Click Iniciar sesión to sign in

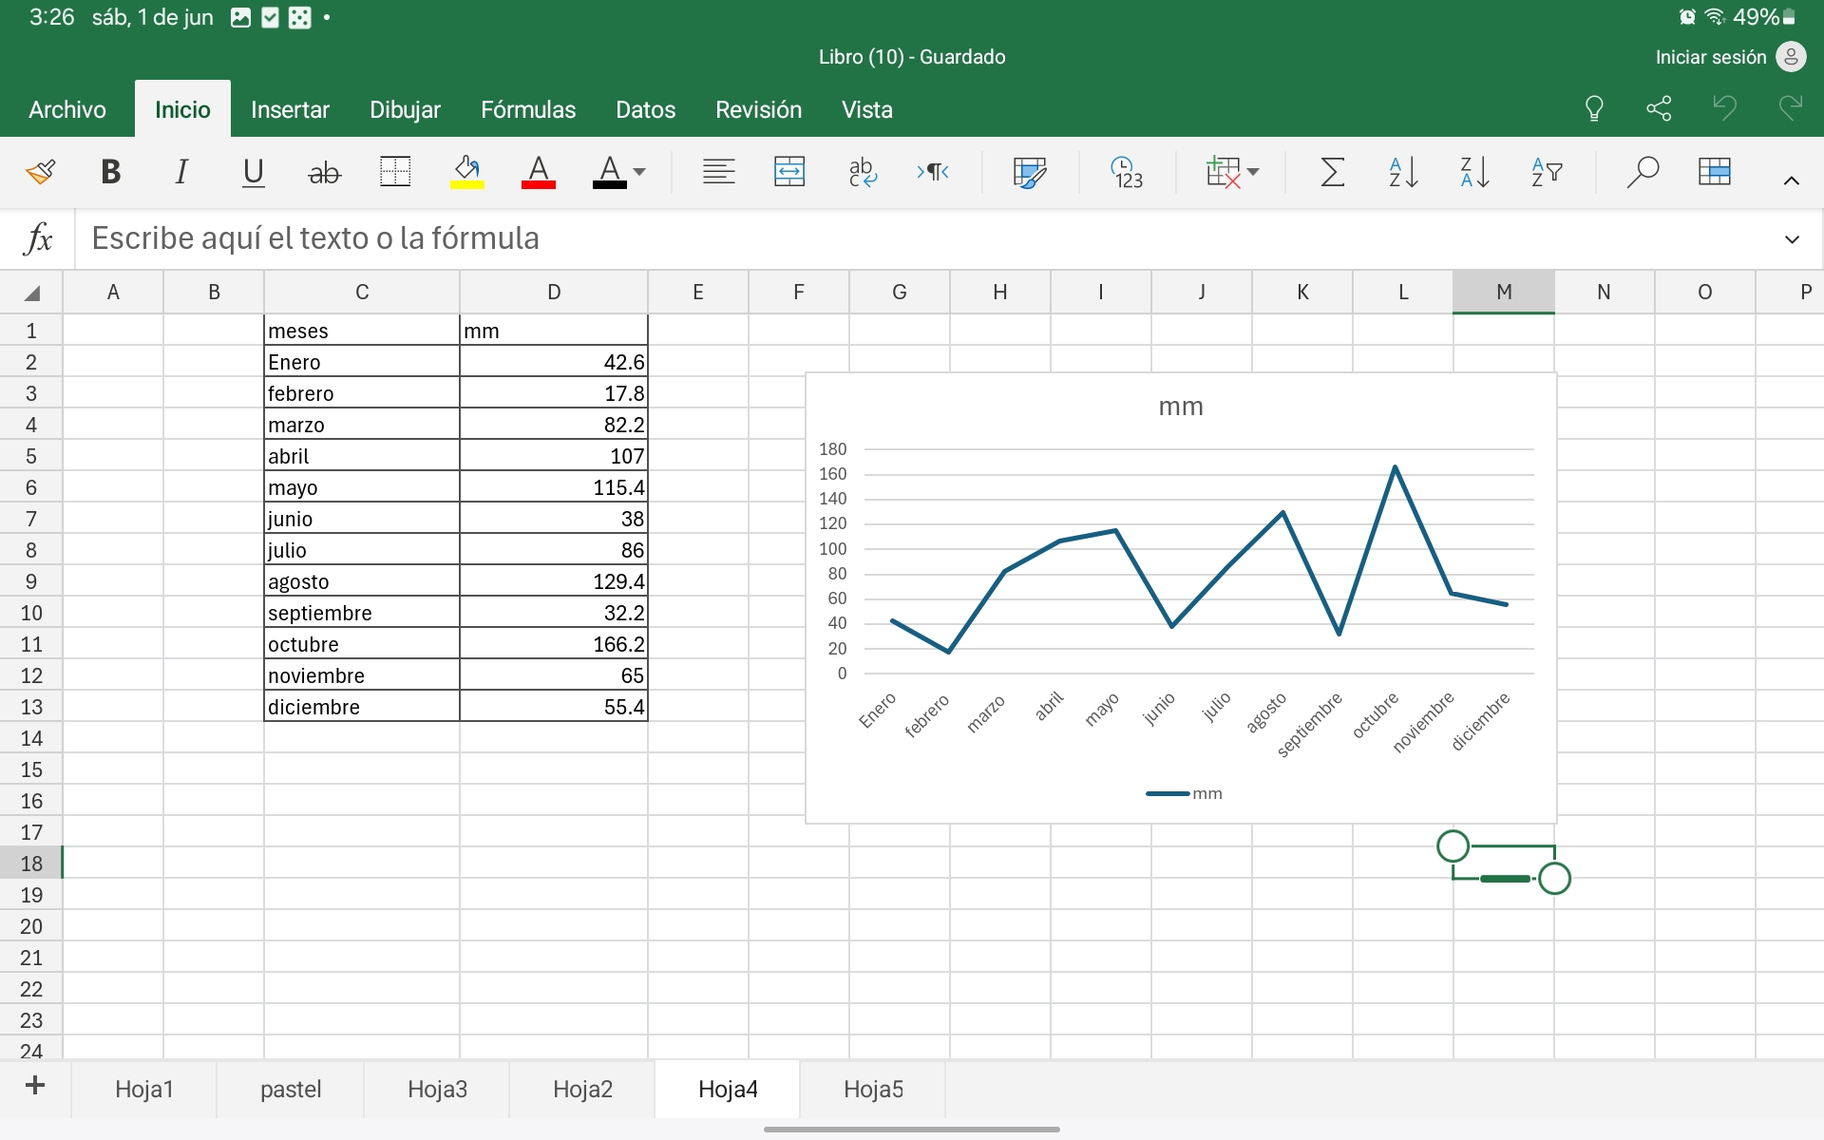[x=1710, y=57]
